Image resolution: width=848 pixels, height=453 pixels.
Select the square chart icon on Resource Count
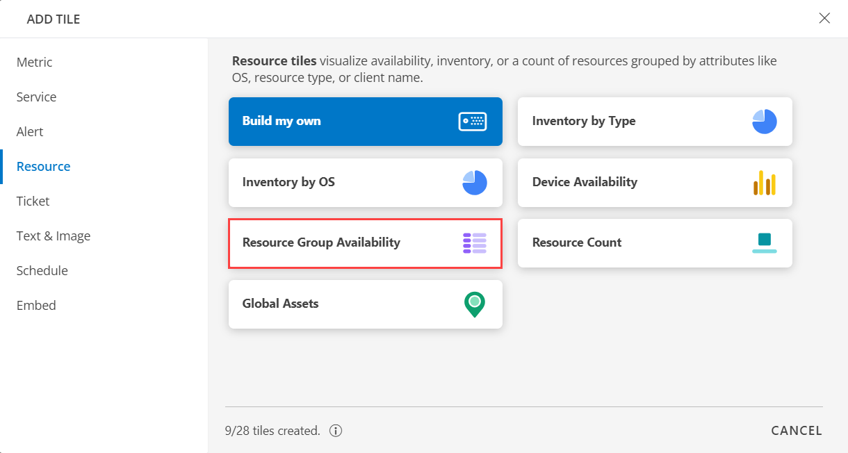click(764, 242)
